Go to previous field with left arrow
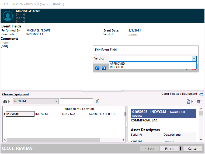This screenshot has width=205, height=154. click(97, 68)
